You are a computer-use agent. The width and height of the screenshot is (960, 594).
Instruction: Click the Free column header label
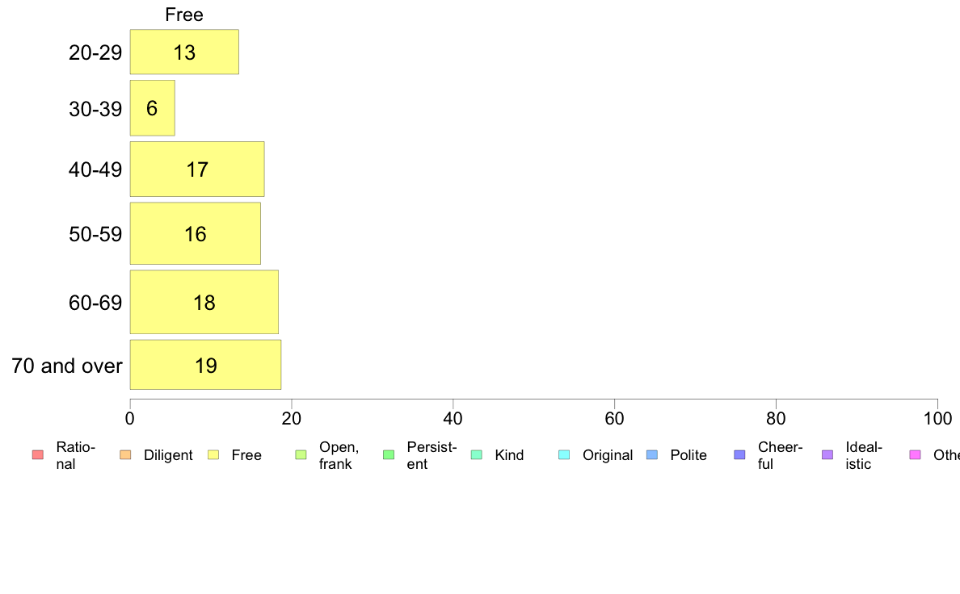tap(184, 15)
